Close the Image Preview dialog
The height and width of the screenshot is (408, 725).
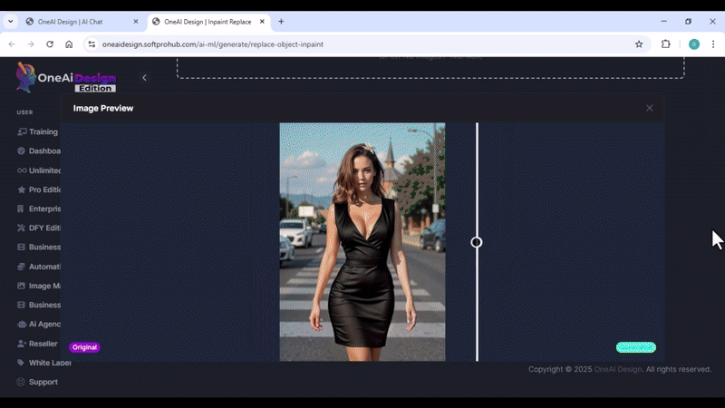pos(649,108)
